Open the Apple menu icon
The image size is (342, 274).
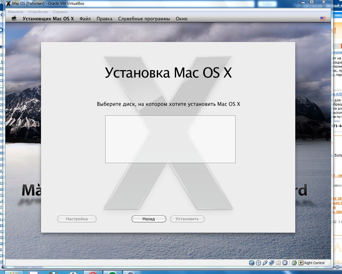(14, 18)
